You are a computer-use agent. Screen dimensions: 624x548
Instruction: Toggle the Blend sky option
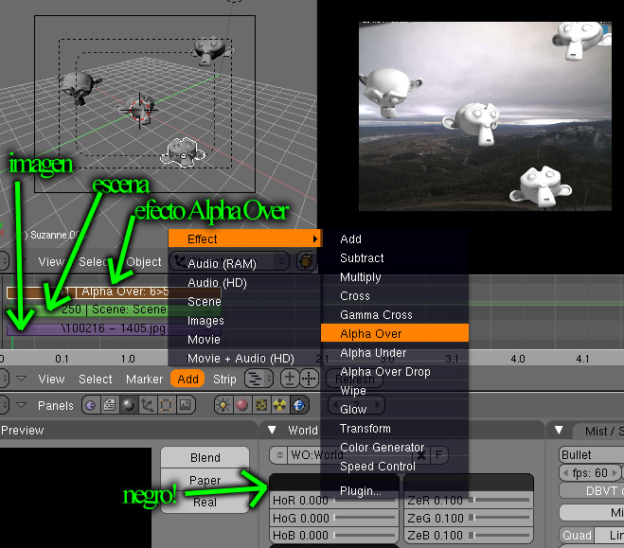(x=205, y=457)
